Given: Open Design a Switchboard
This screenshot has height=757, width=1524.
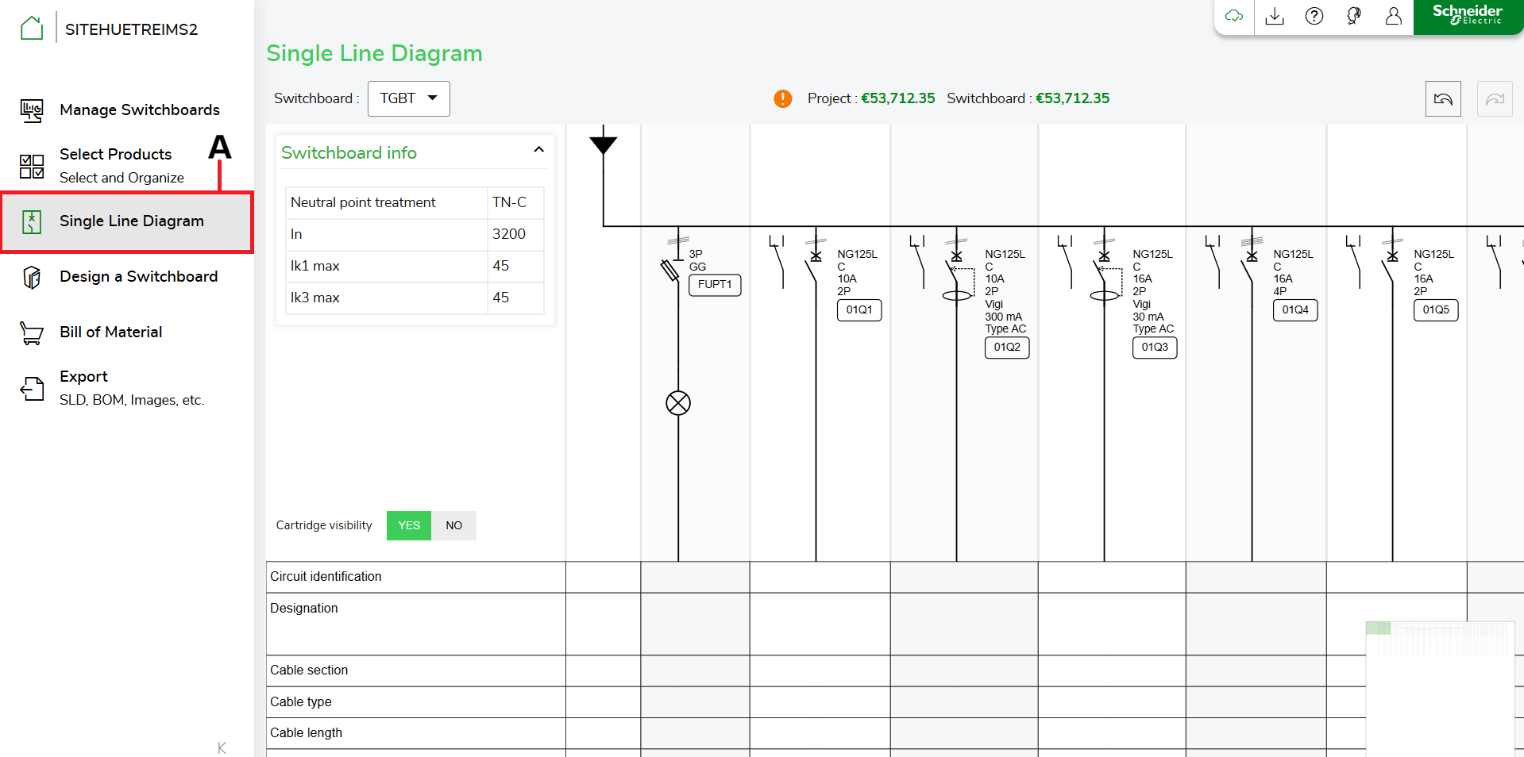Looking at the screenshot, I should click(x=139, y=276).
